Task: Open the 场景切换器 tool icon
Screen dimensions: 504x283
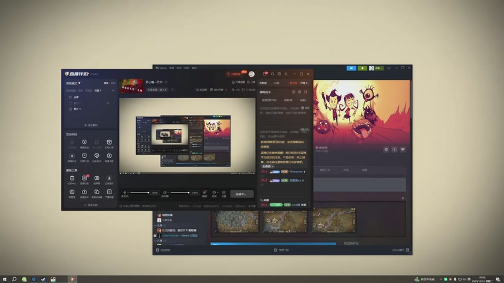Action: 97,192
